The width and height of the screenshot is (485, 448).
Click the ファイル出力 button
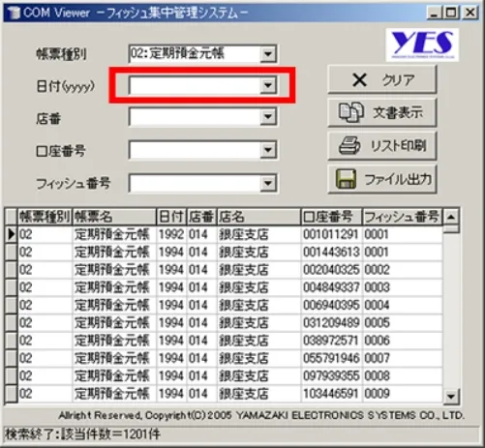click(x=382, y=179)
